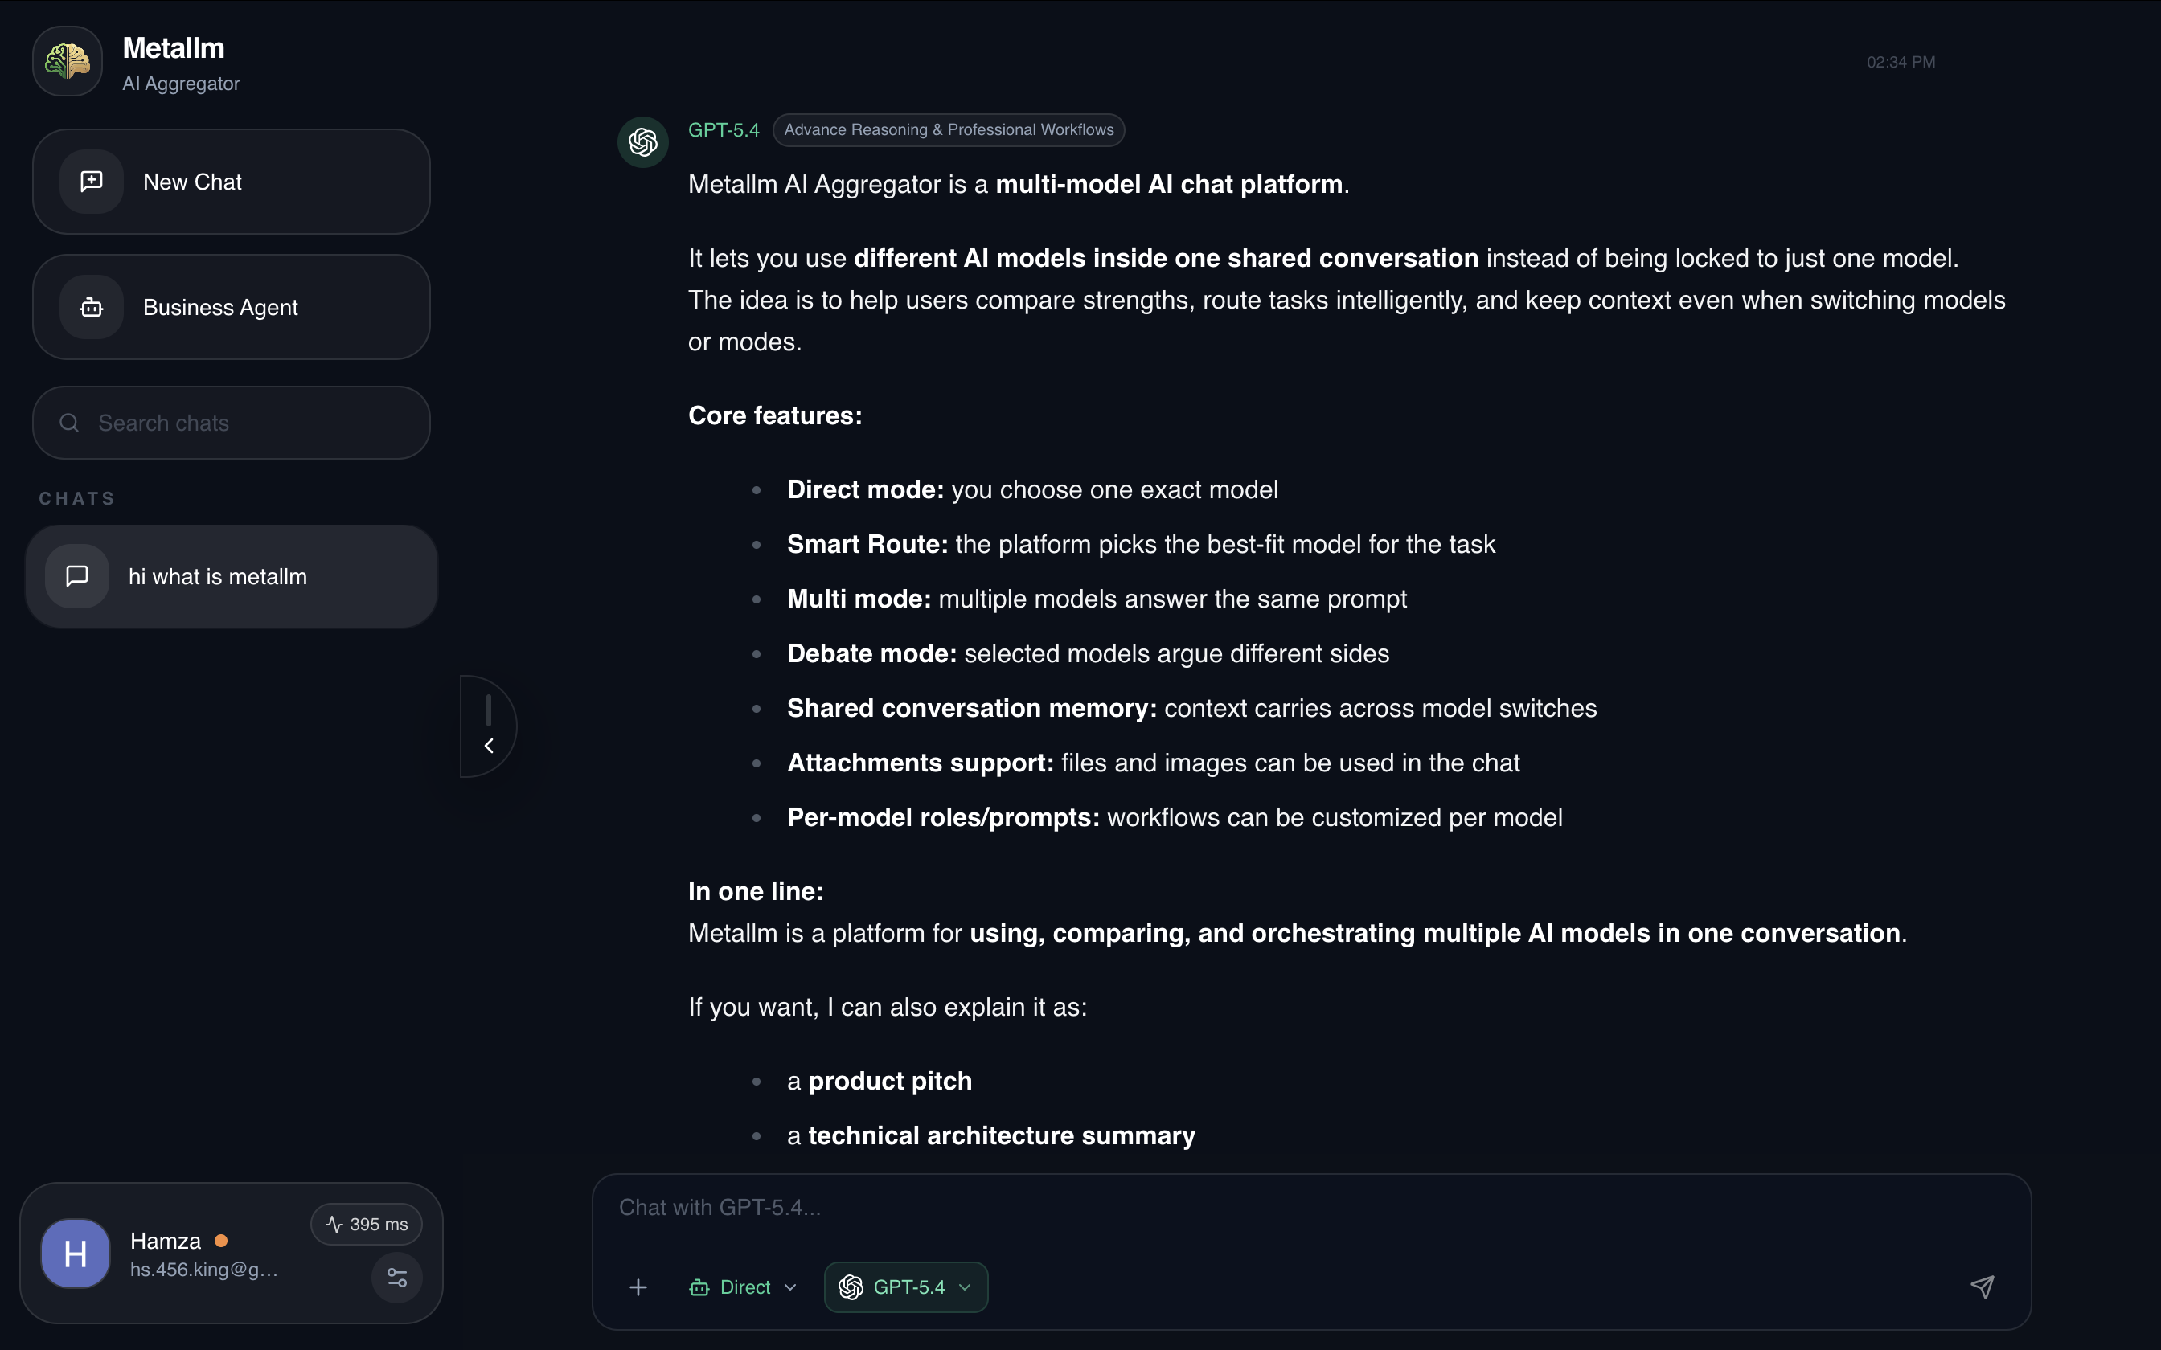Click the GPT-5.4 OpenAI avatar icon
The width and height of the screenshot is (2161, 1350).
click(x=643, y=142)
